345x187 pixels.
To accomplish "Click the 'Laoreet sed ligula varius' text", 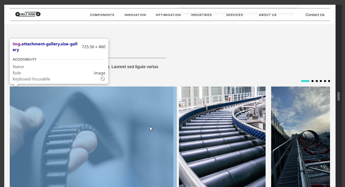I will [x=135, y=67].
